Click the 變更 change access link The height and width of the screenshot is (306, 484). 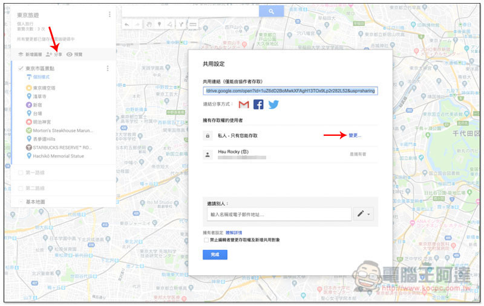pos(355,135)
